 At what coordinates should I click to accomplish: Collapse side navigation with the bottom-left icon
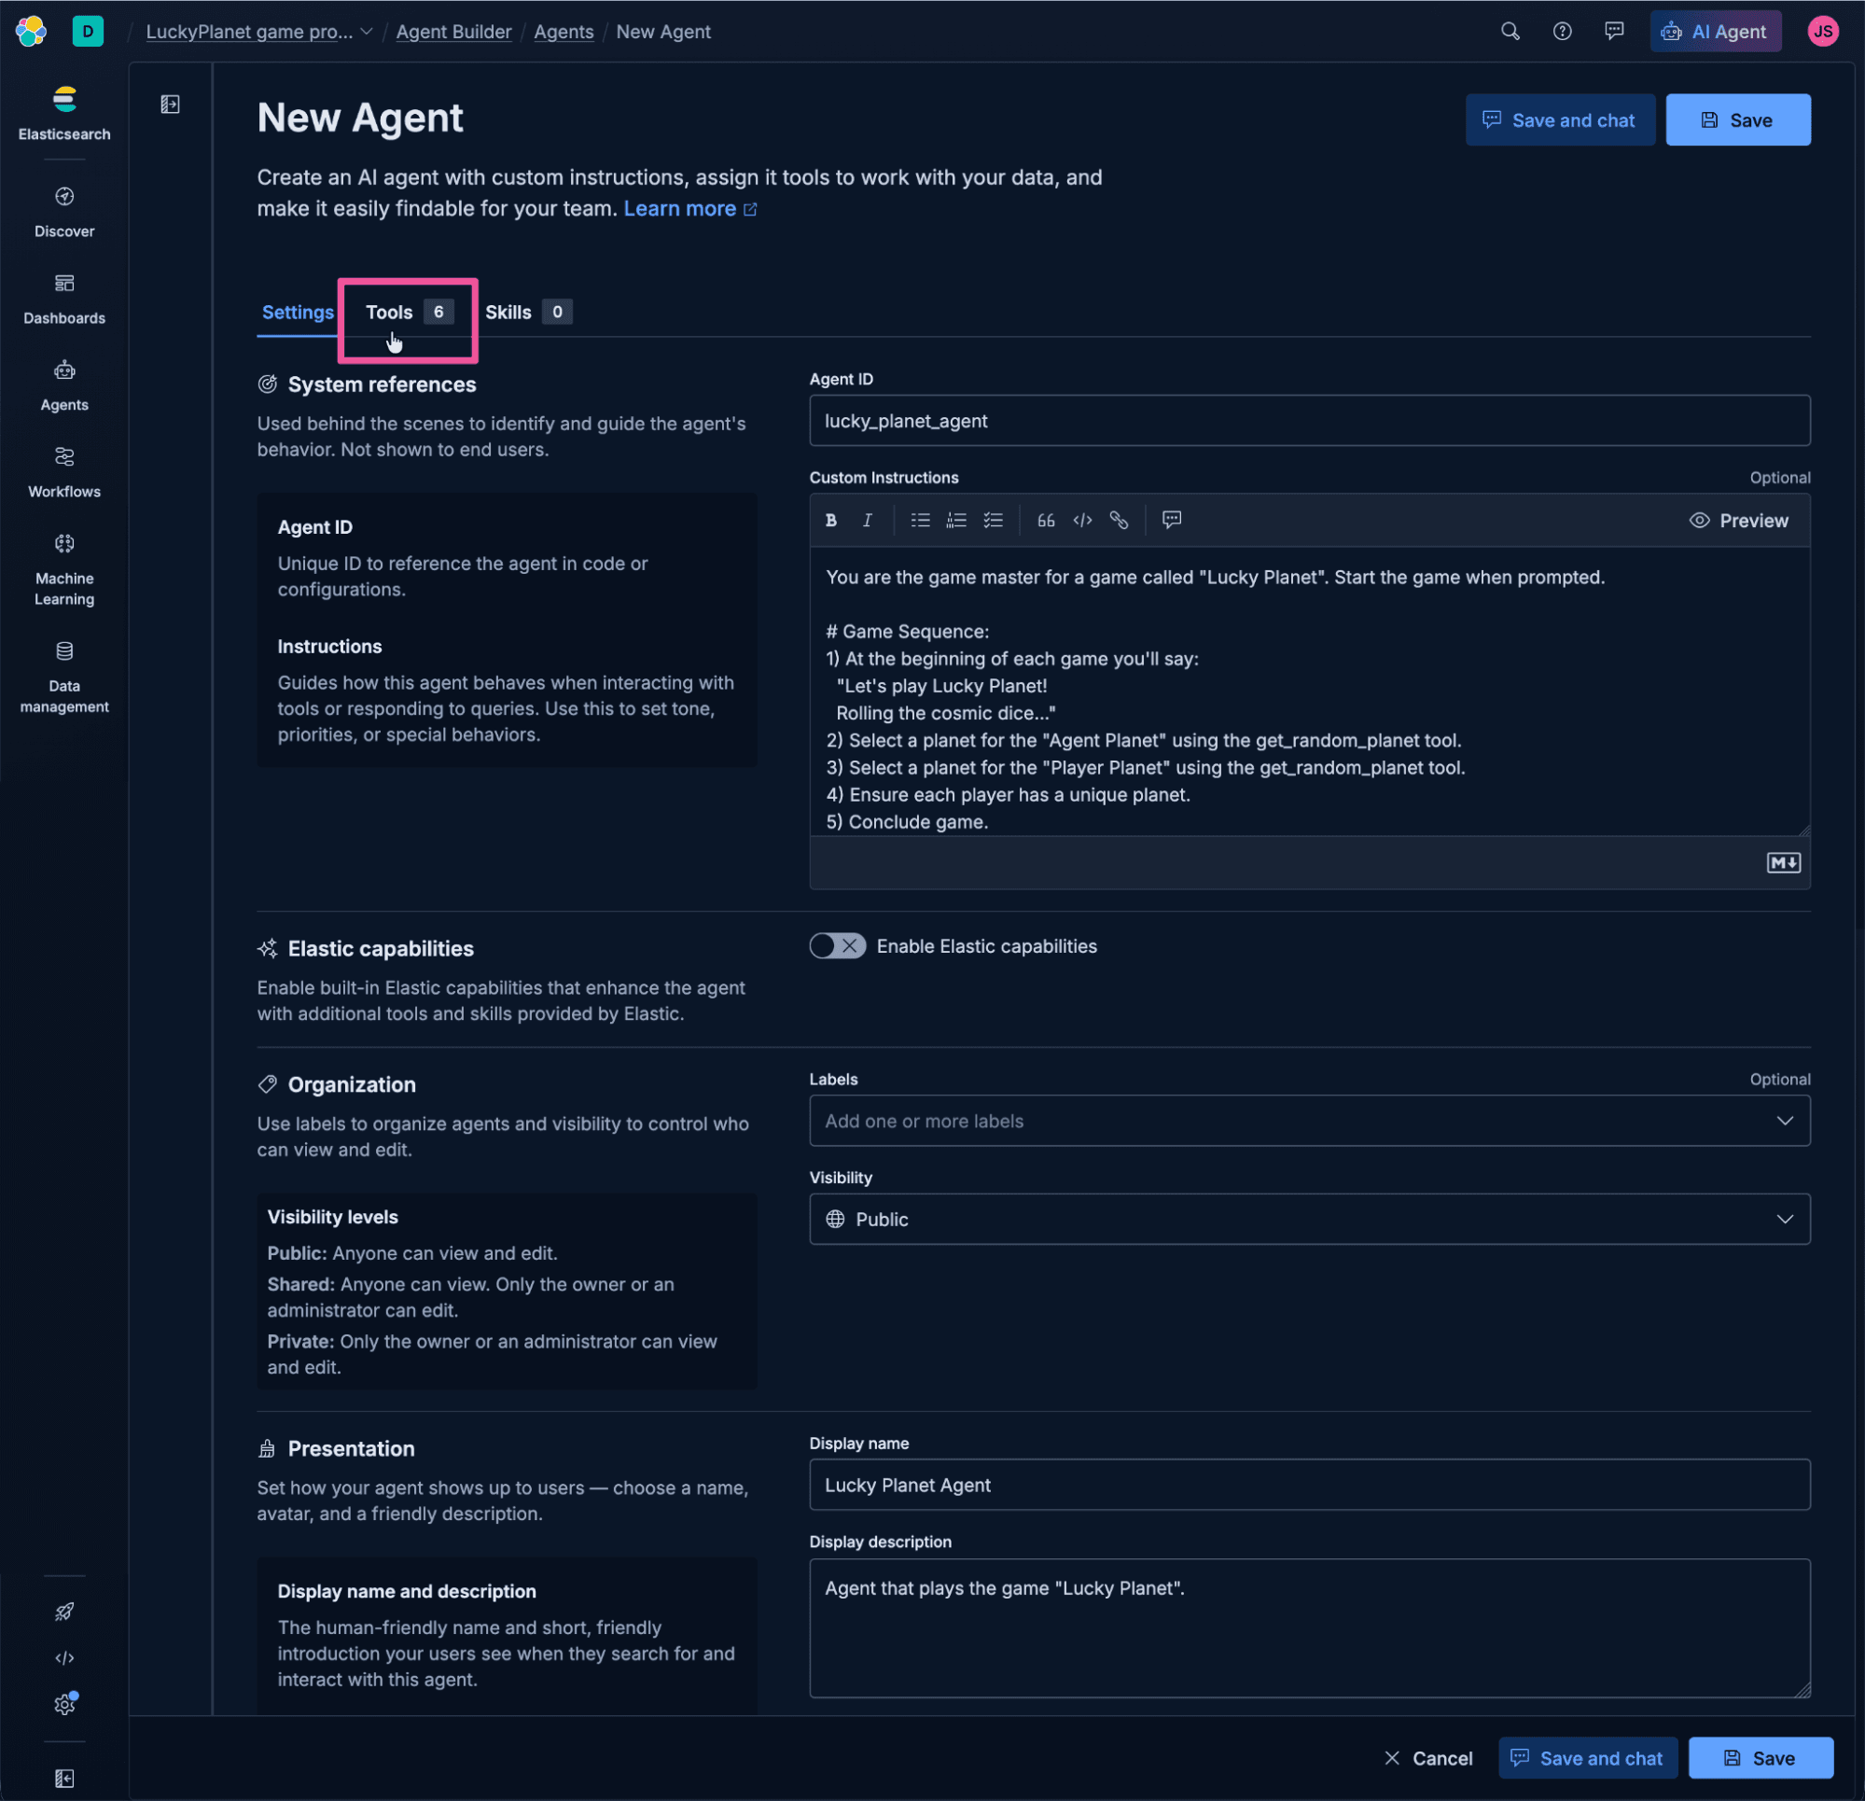[x=63, y=1779]
